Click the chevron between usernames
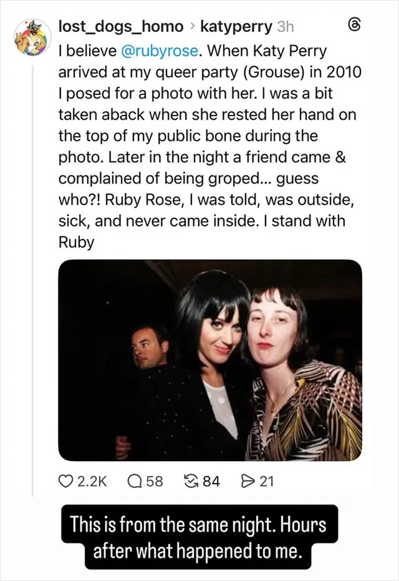This screenshot has height=581, width=399. 192,27
